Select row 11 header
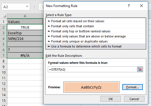Viewport: 151px width, 106px height. [4, 78]
